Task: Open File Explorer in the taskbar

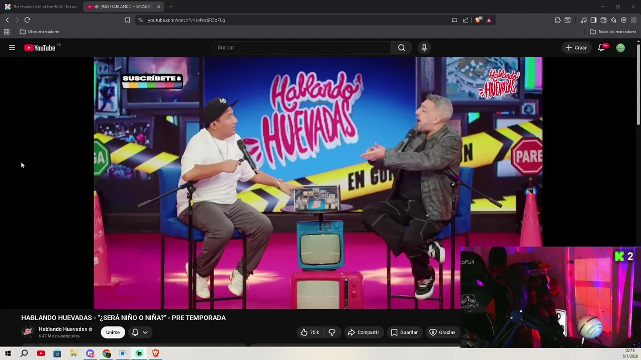Action: click(74, 353)
